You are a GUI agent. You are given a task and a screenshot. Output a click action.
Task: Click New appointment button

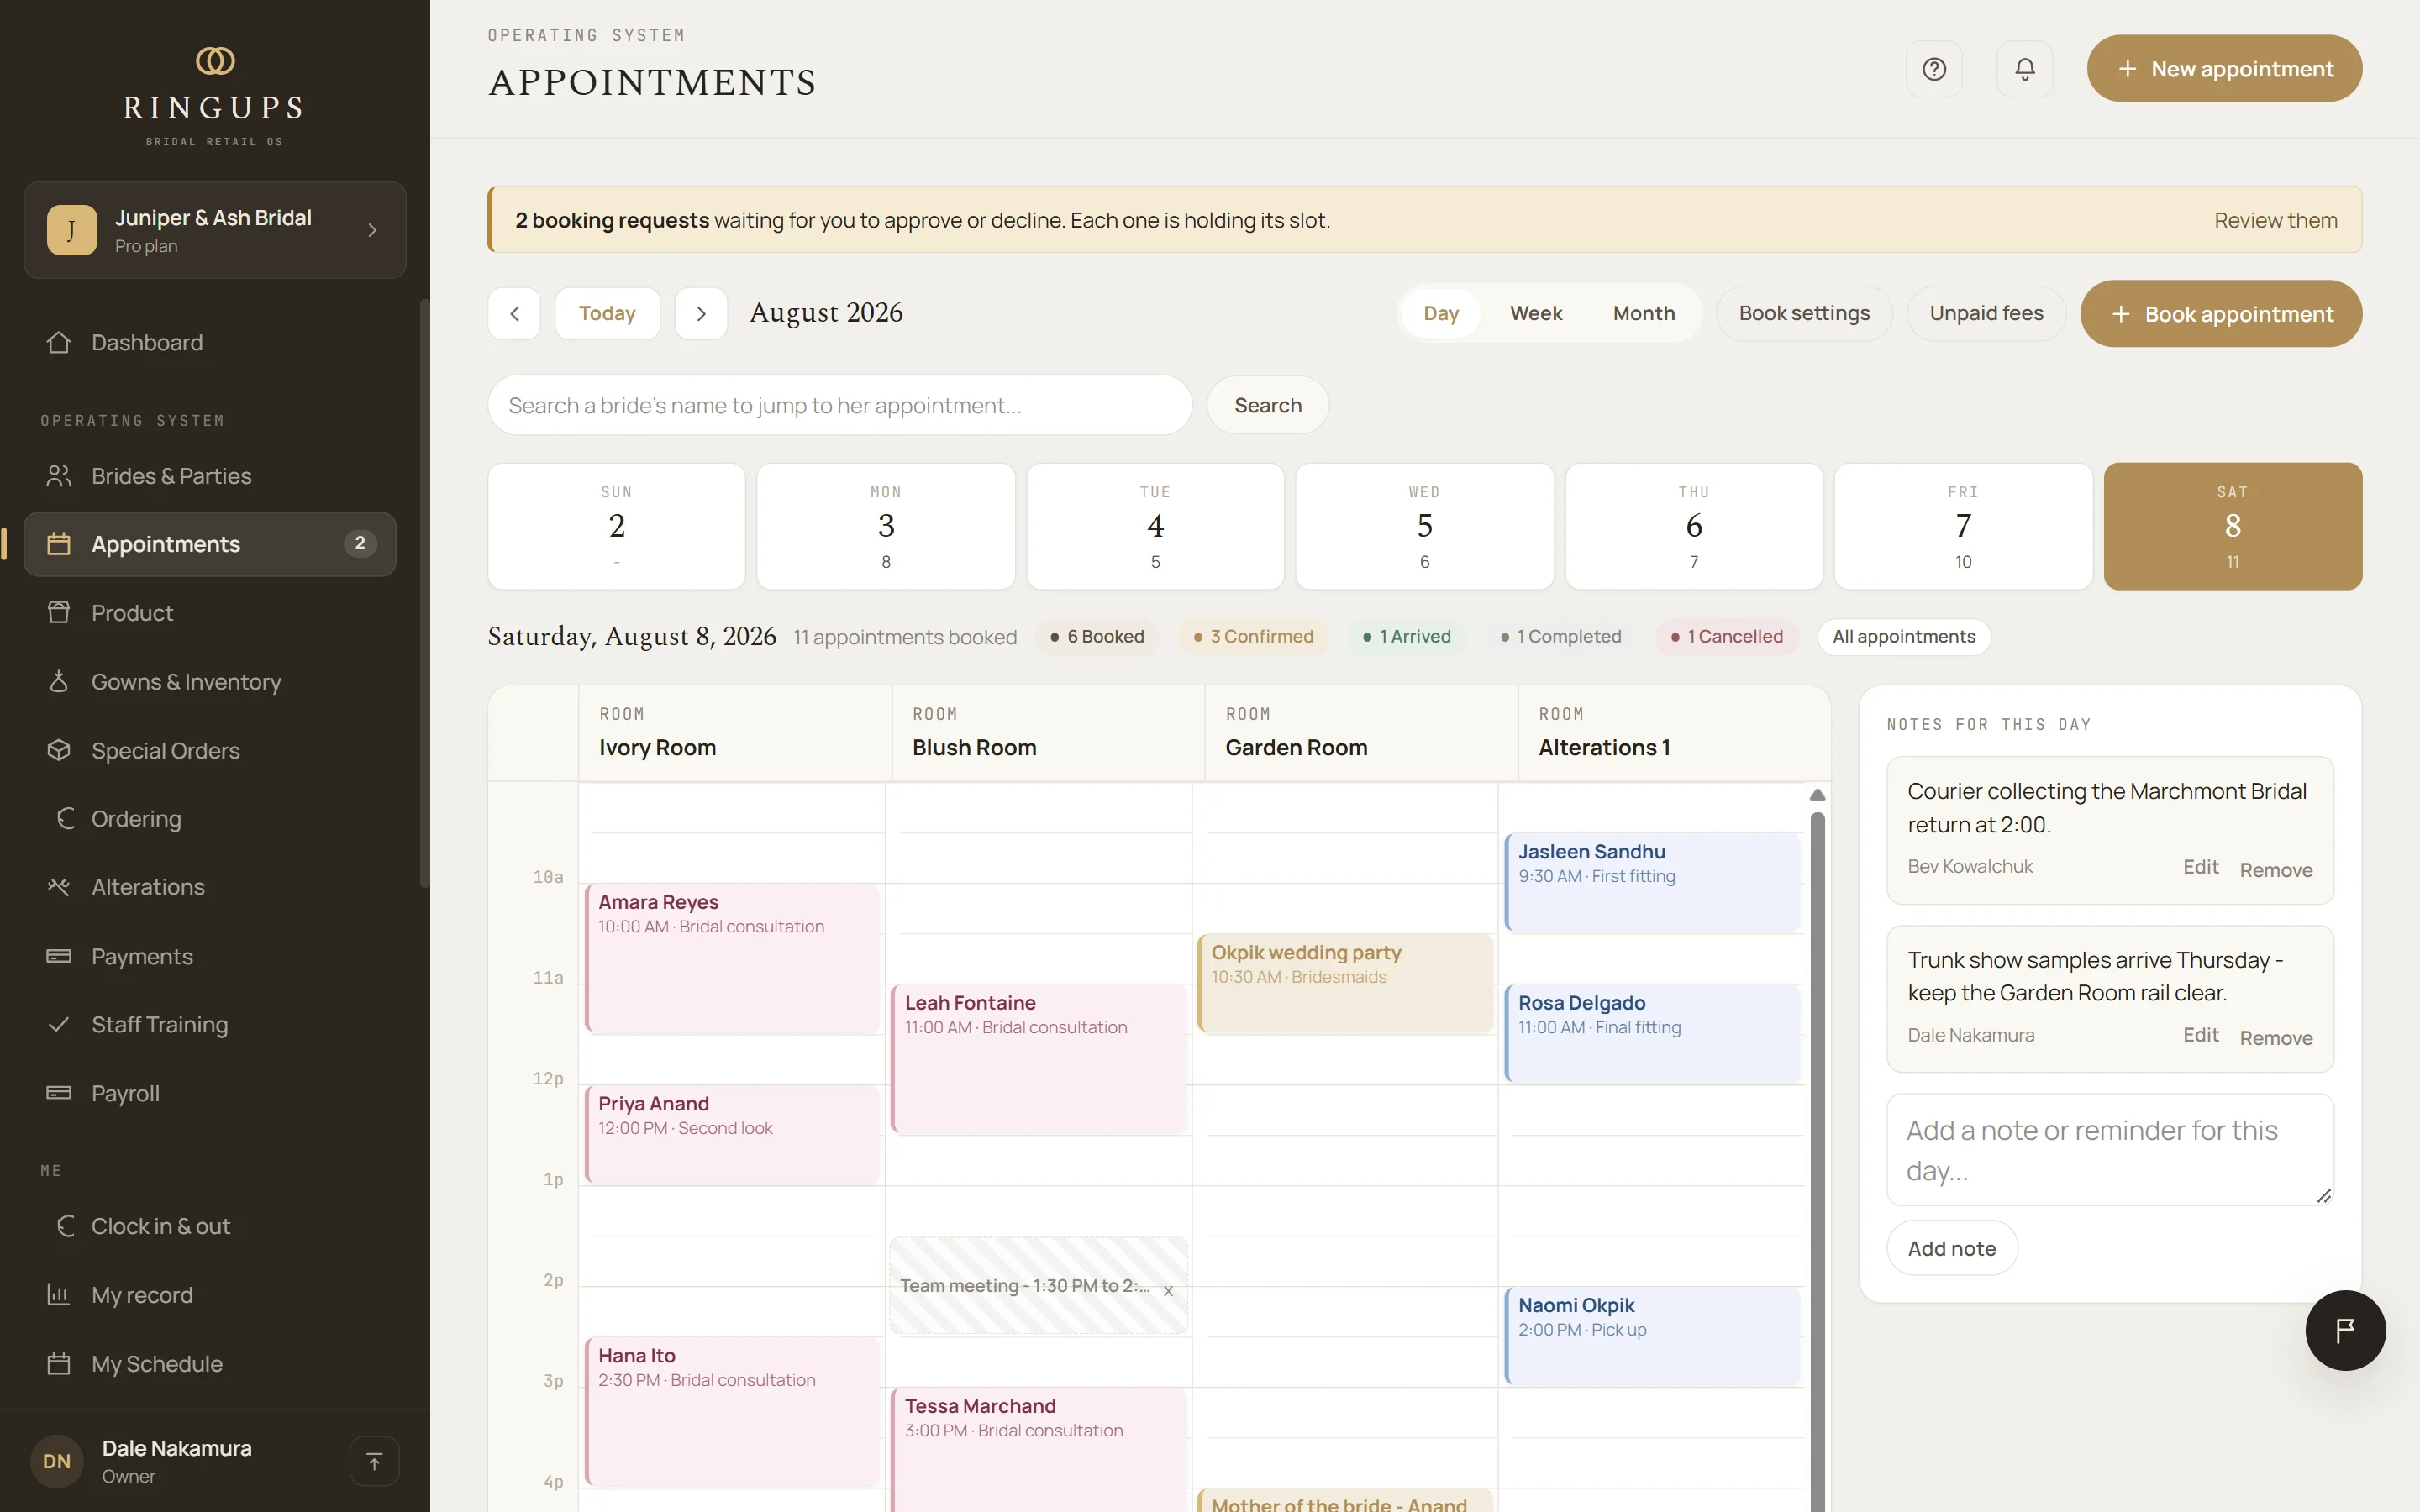[x=2224, y=69]
